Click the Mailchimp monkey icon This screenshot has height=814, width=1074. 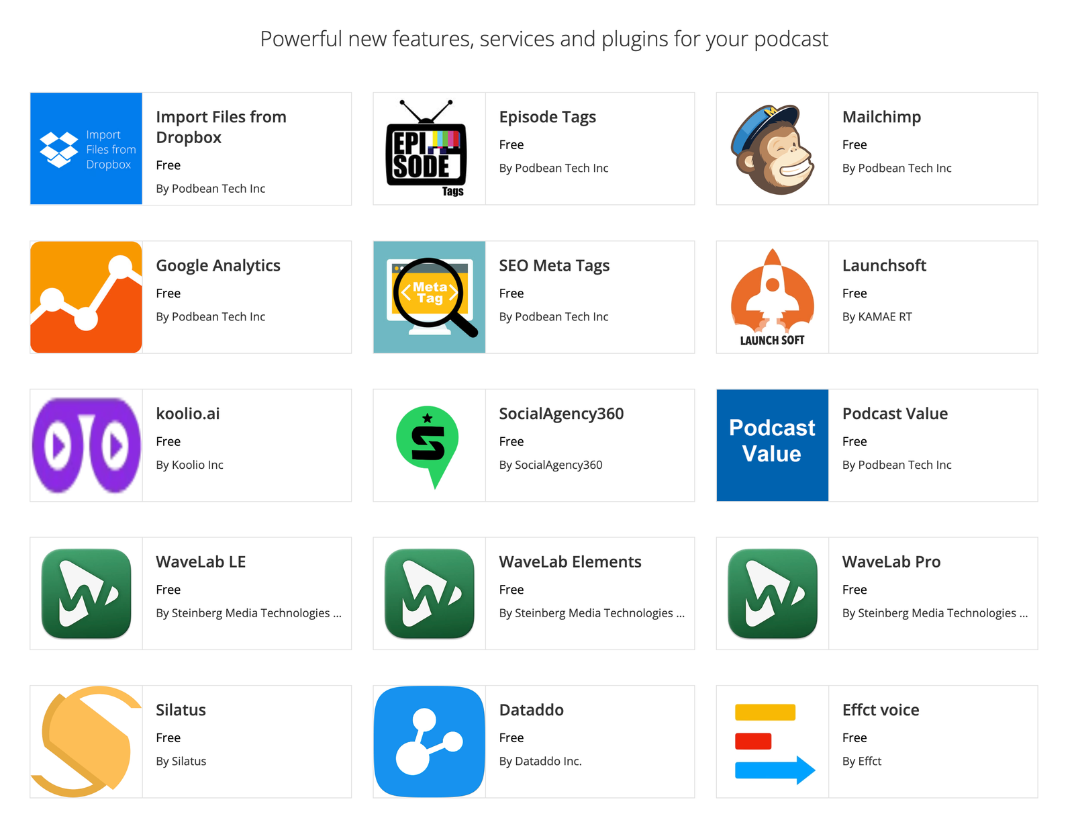pyautogui.click(x=771, y=148)
